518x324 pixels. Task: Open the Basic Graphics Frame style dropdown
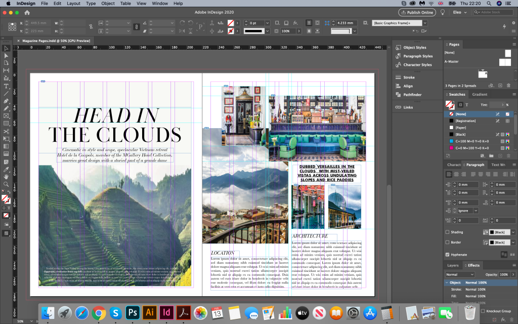(424, 23)
